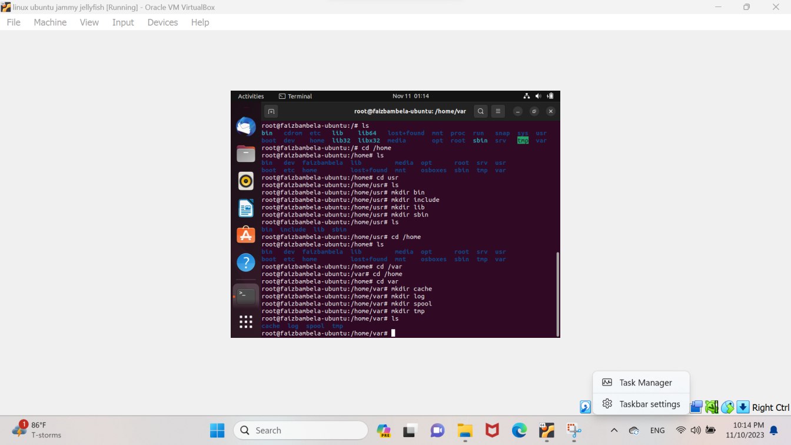Open the weather widget showing 86°F
The image size is (791, 445).
(x=36, y=430)
